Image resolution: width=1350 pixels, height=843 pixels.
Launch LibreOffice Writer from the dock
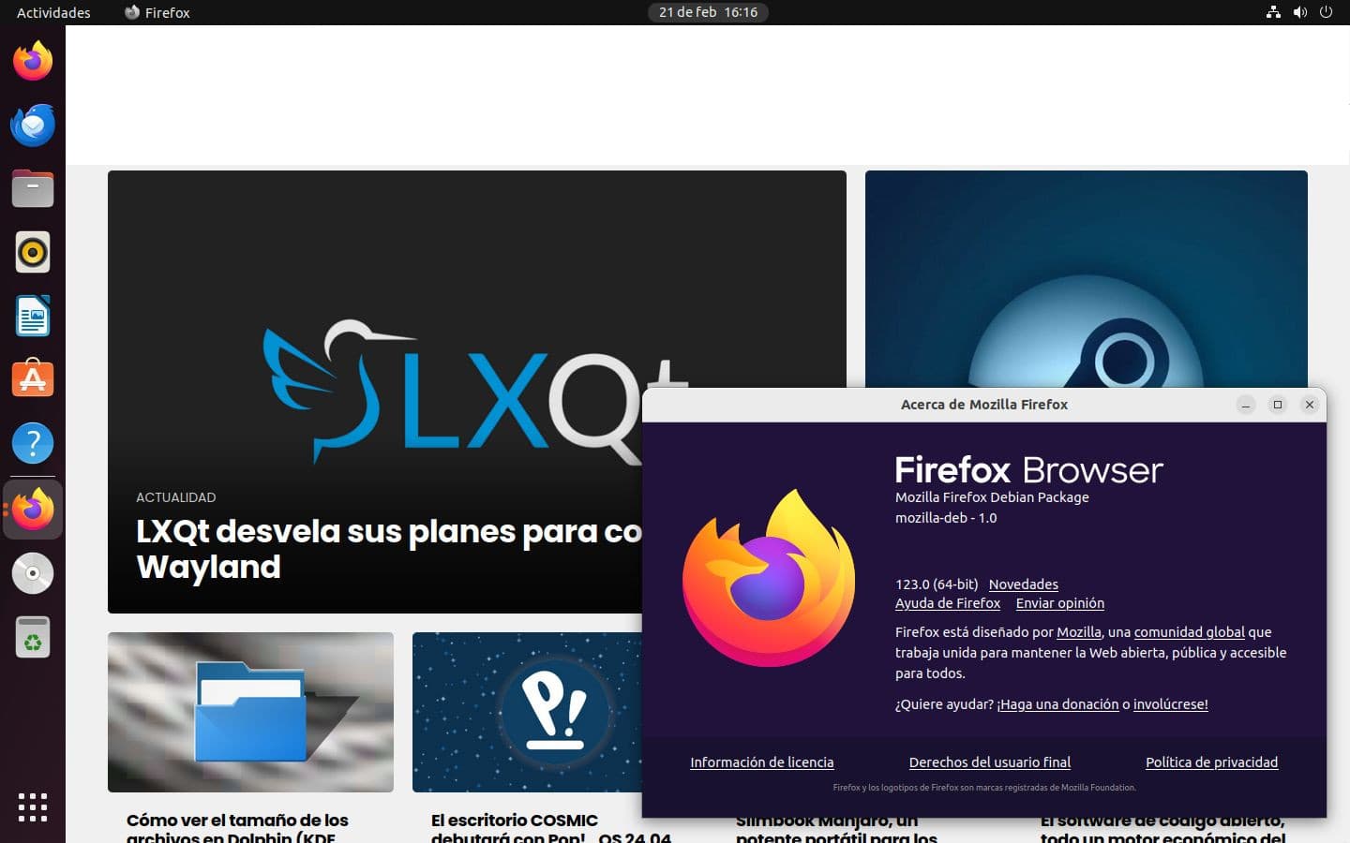point(33,316)
